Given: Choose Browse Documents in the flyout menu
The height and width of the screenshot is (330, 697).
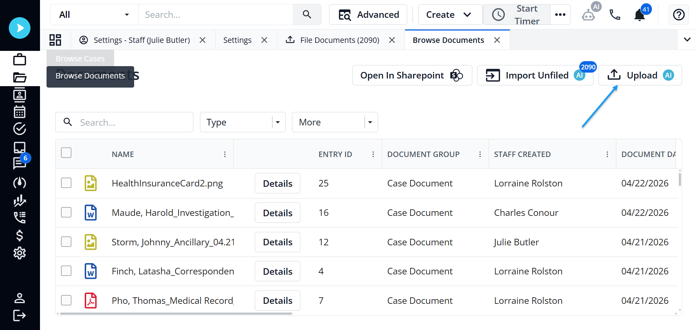Looking at the screenshot, I should [x=90, y=76].
